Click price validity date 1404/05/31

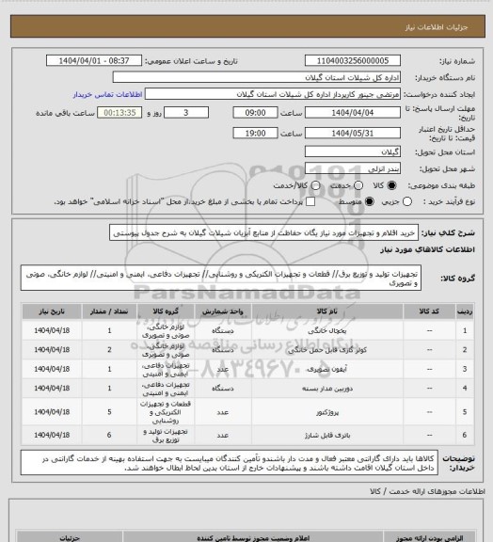pos(353,133)
